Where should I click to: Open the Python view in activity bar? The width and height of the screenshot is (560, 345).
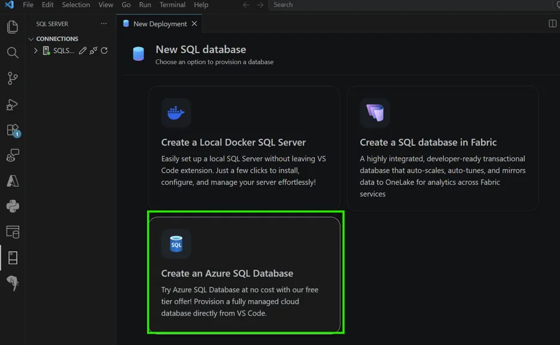point(13,206)
